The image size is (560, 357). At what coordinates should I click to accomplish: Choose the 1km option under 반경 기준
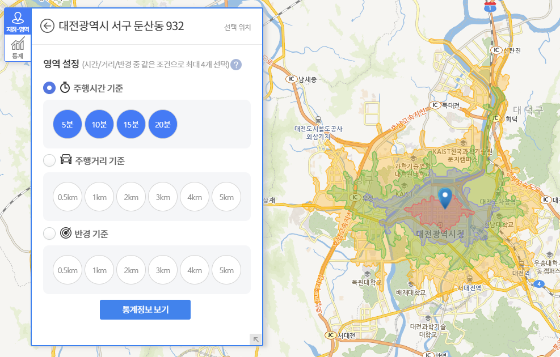tap(99, 270)
